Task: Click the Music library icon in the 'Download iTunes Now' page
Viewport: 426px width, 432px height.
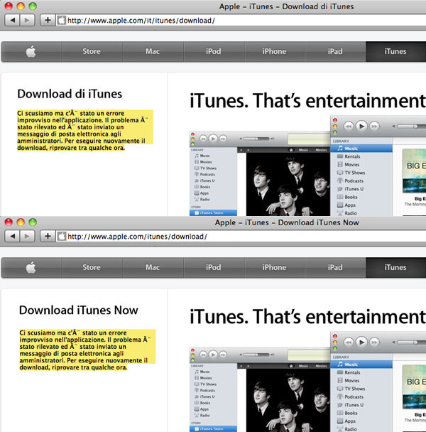Action: pyautogui.click(x=338, y=364)
